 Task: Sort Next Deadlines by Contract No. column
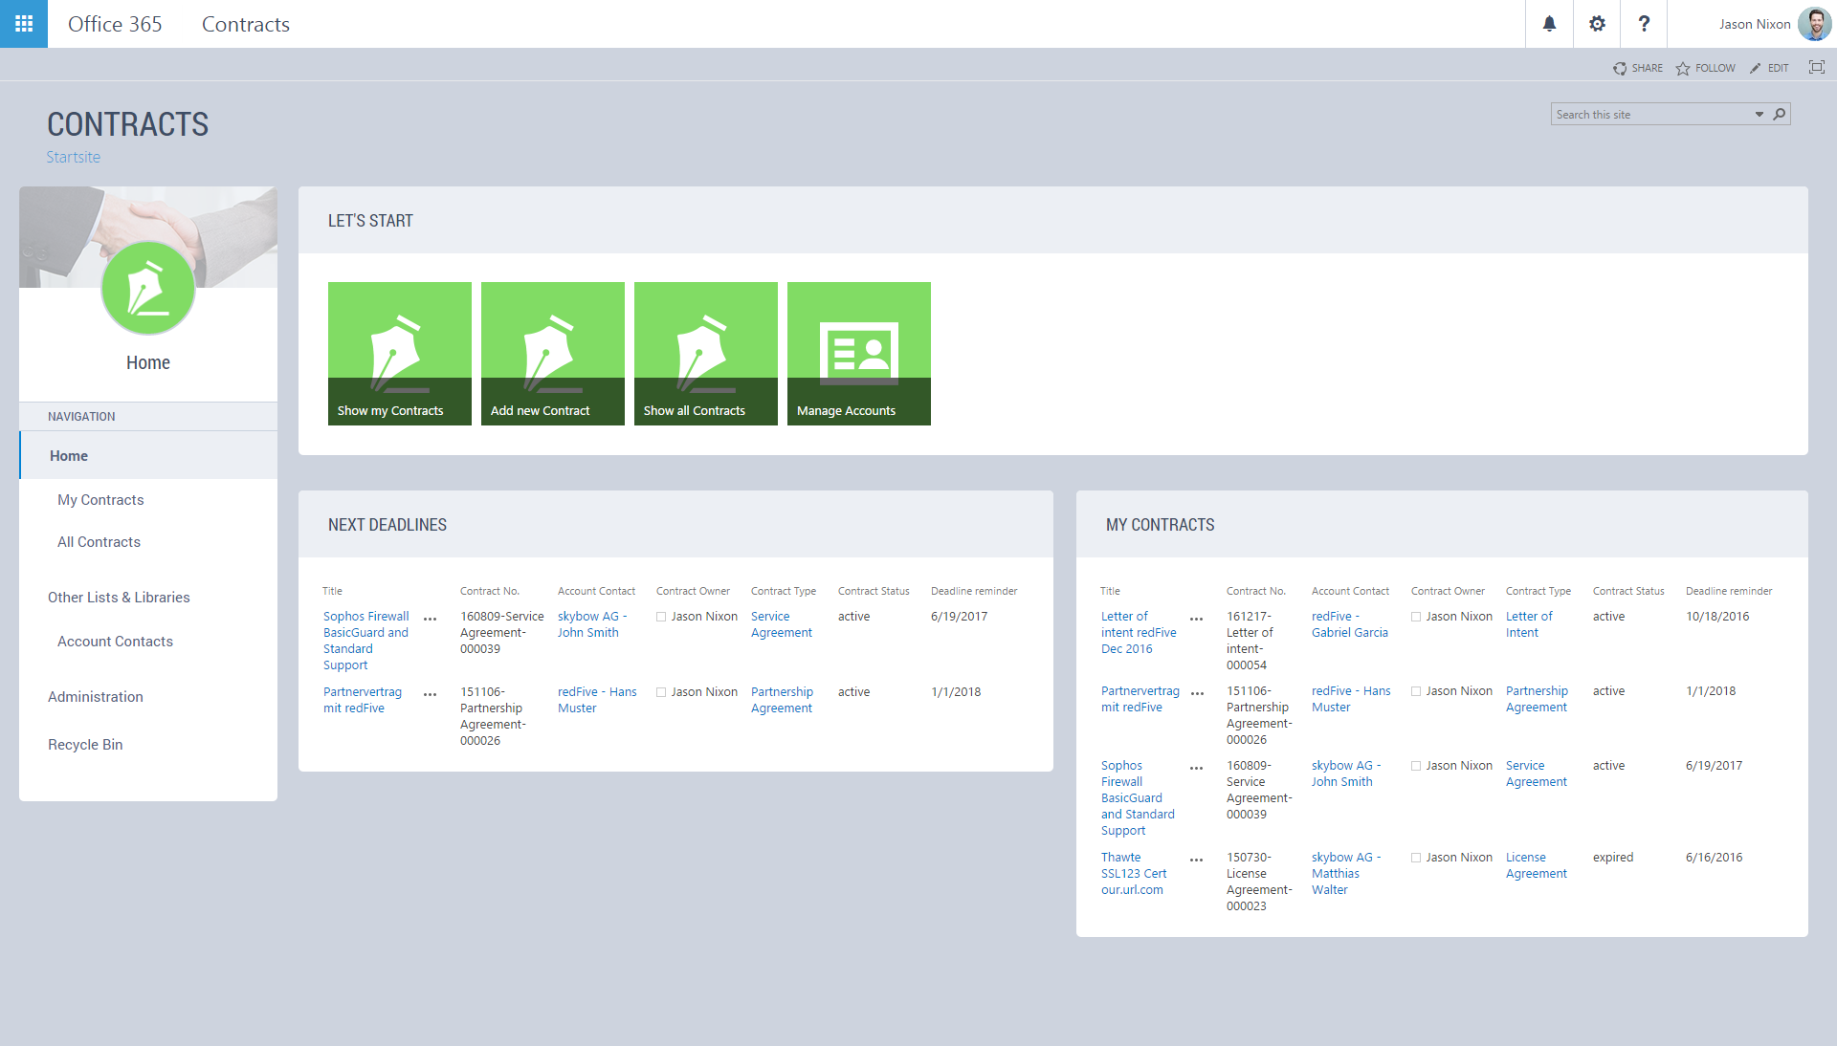(490, 591)
